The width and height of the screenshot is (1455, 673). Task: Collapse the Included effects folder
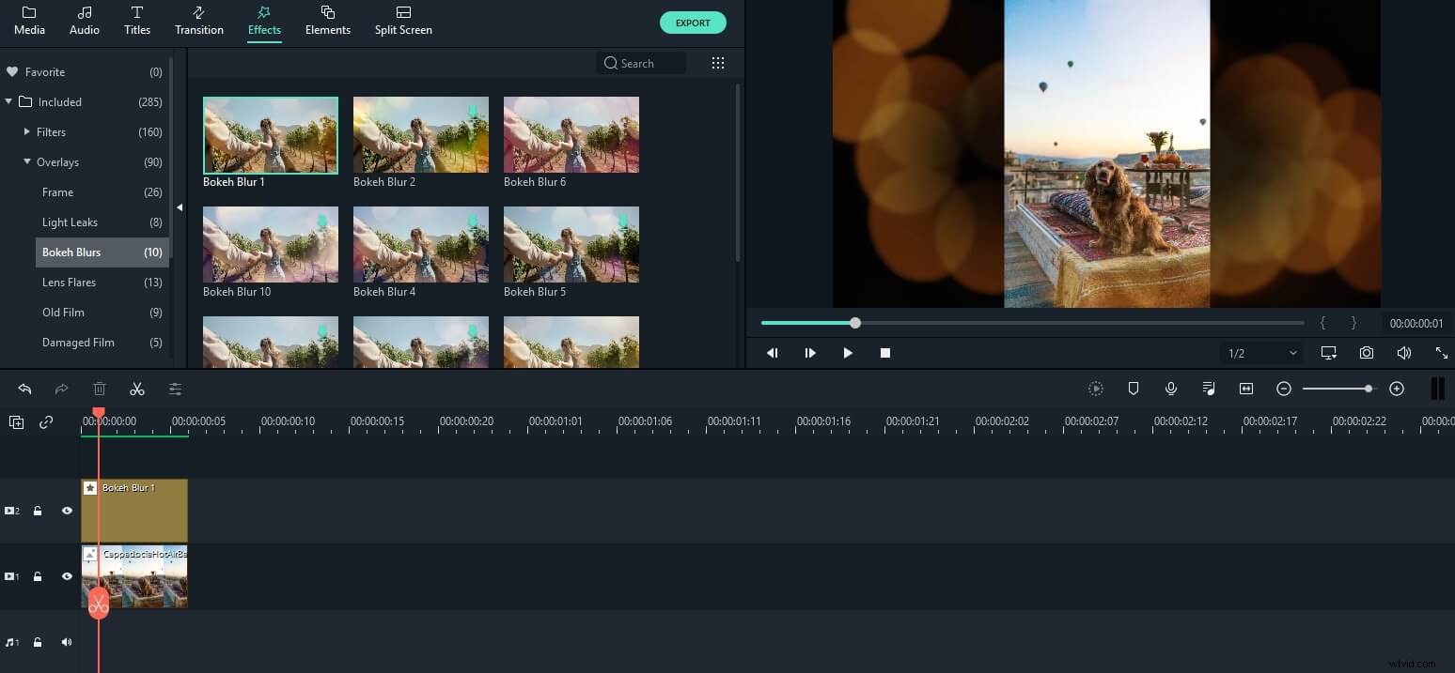(x=9, y=101)
